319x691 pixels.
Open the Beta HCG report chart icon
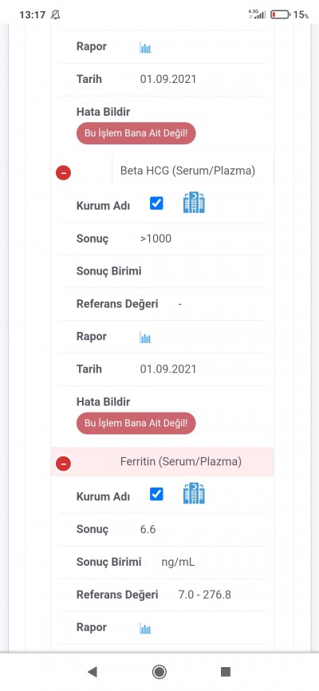pyautogui.click(x=145, y=338)
